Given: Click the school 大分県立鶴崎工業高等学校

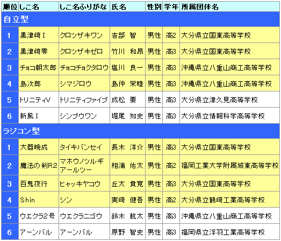Looking at the screenshot, I should (x=223, y=200).
